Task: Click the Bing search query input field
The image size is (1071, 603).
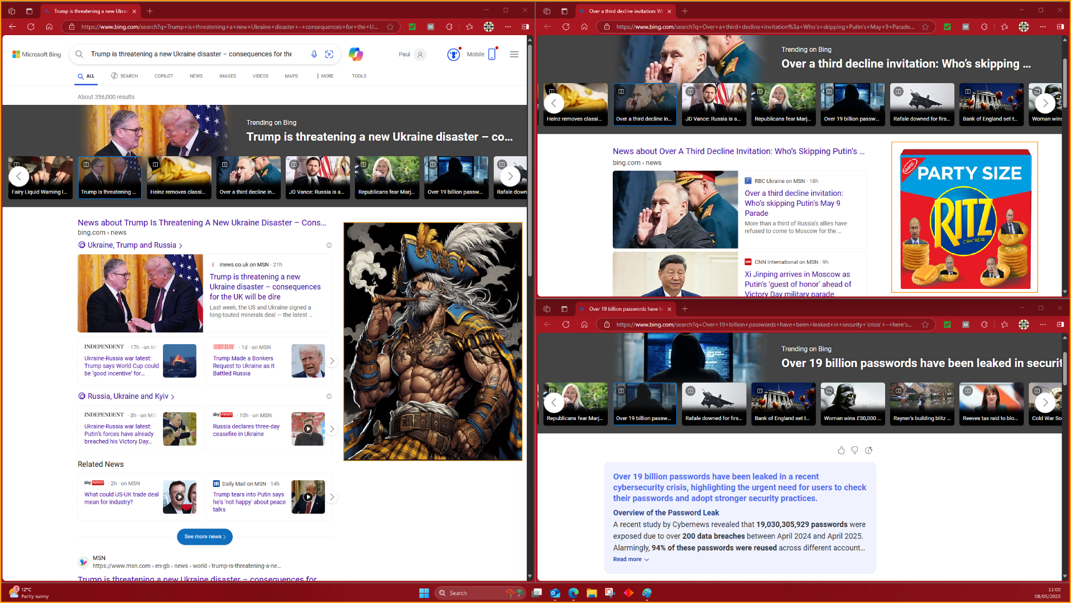Action: (x=191, y=54)
